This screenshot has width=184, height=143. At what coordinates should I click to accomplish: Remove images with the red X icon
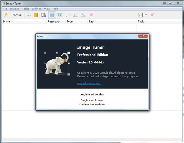pos(91,15)
